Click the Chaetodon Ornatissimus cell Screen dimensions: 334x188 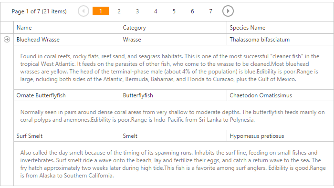pyautogui.click(x=281, y=95)
